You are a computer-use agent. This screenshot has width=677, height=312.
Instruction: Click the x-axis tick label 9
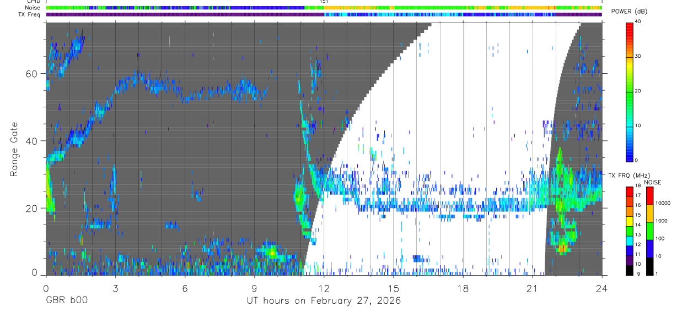point(254,288)
